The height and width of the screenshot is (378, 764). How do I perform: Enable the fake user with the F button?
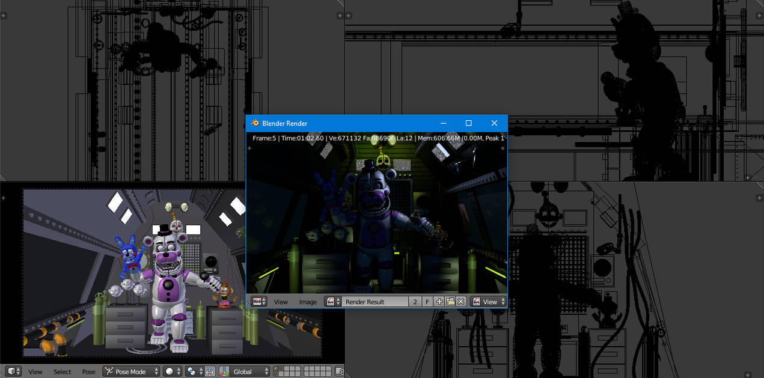click(x=427, y=301)
